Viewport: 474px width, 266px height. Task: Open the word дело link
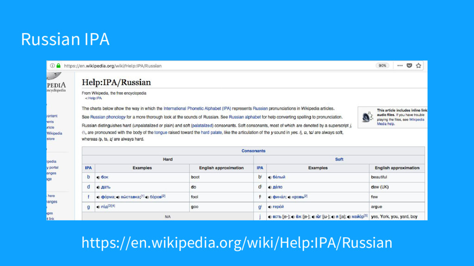coord(278,187)
